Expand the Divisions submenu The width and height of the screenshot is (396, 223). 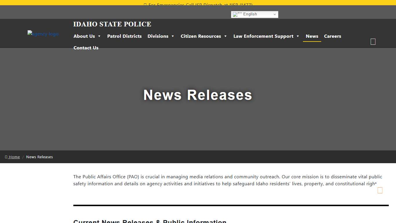point(161,36)
